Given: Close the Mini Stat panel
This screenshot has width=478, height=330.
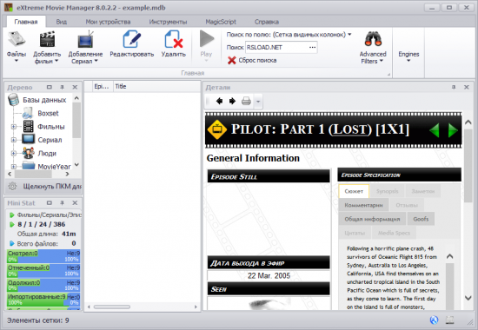Looking at the screenshot, I should pyautogui.click(x=75, y=203).
